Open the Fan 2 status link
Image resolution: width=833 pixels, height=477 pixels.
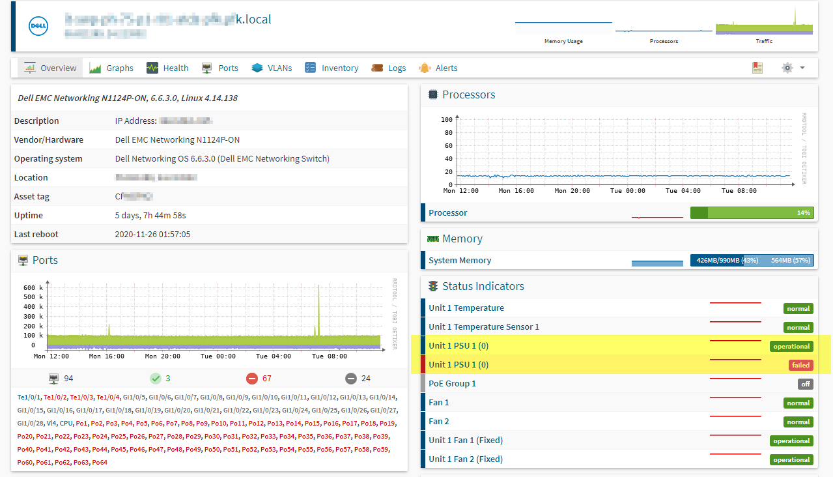439,421
